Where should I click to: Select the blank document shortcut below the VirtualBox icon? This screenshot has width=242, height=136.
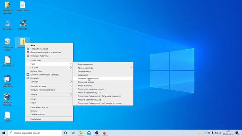click(8, 115)
